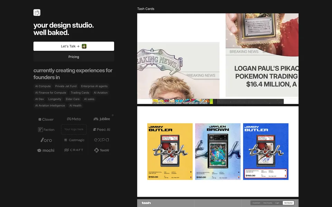The image size is (332, 207).
Task: Select the AI Dev tag
Action: point(39,99)
